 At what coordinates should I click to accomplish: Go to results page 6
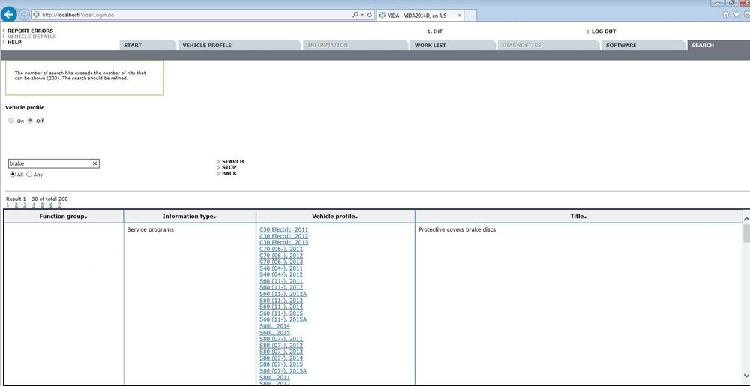pos(51,205)
